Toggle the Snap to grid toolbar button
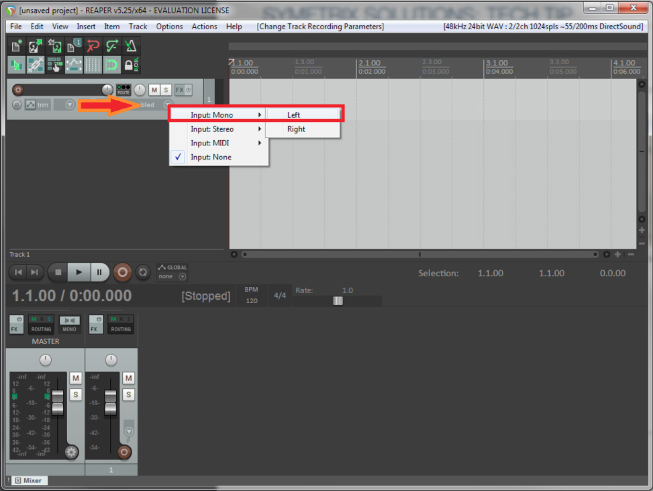Screen dimensions: 653x491 112,65
